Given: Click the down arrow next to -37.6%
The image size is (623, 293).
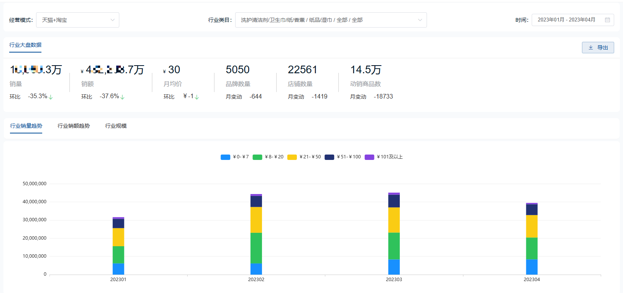Looking at the screenshot, I should tap(122, 97).
